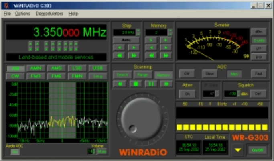Click the S store button in Memory panel

[x=151, y=40]
